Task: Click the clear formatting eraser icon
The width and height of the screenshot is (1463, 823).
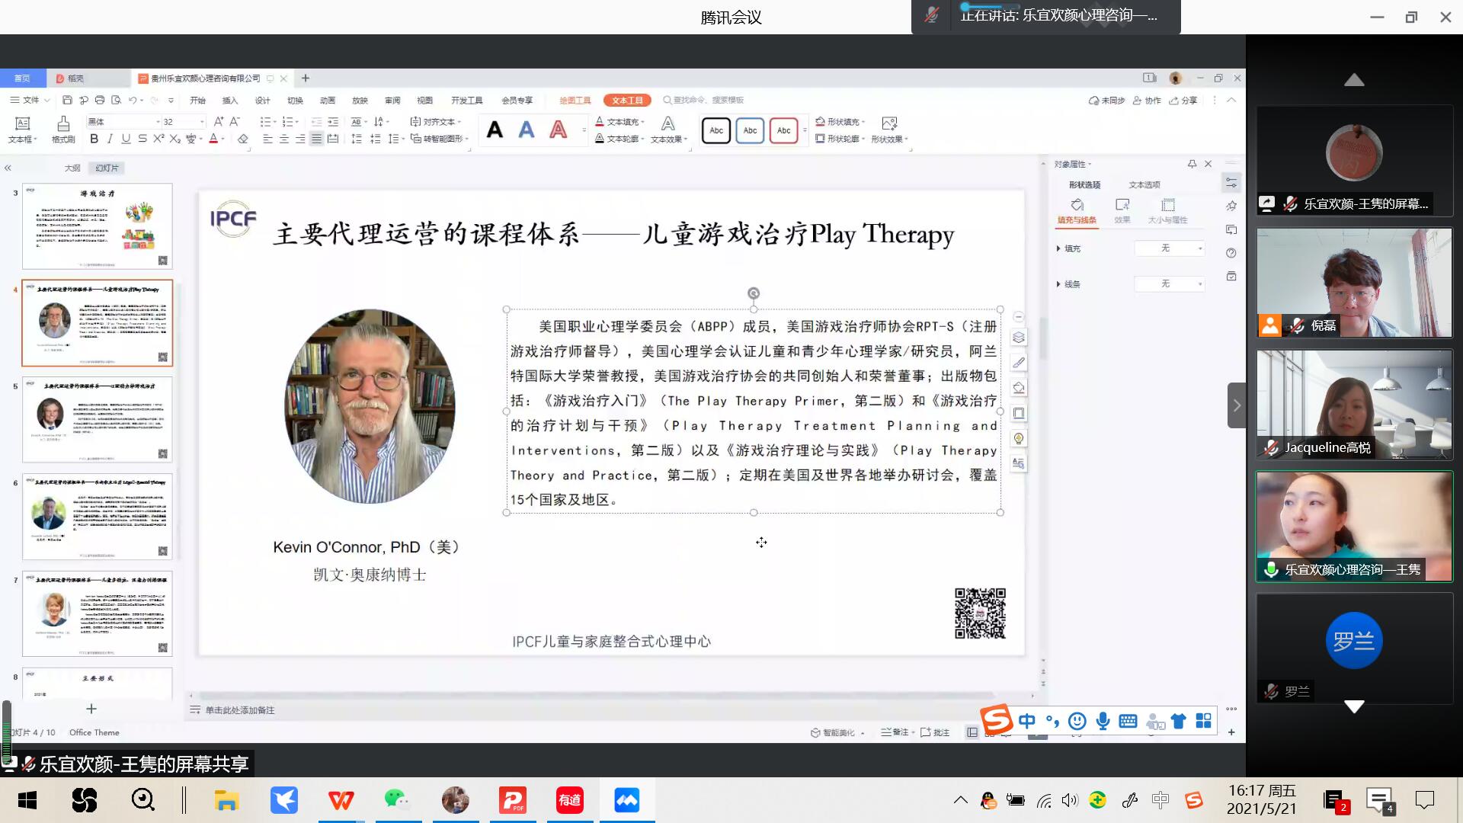Action: pos(243,139)
